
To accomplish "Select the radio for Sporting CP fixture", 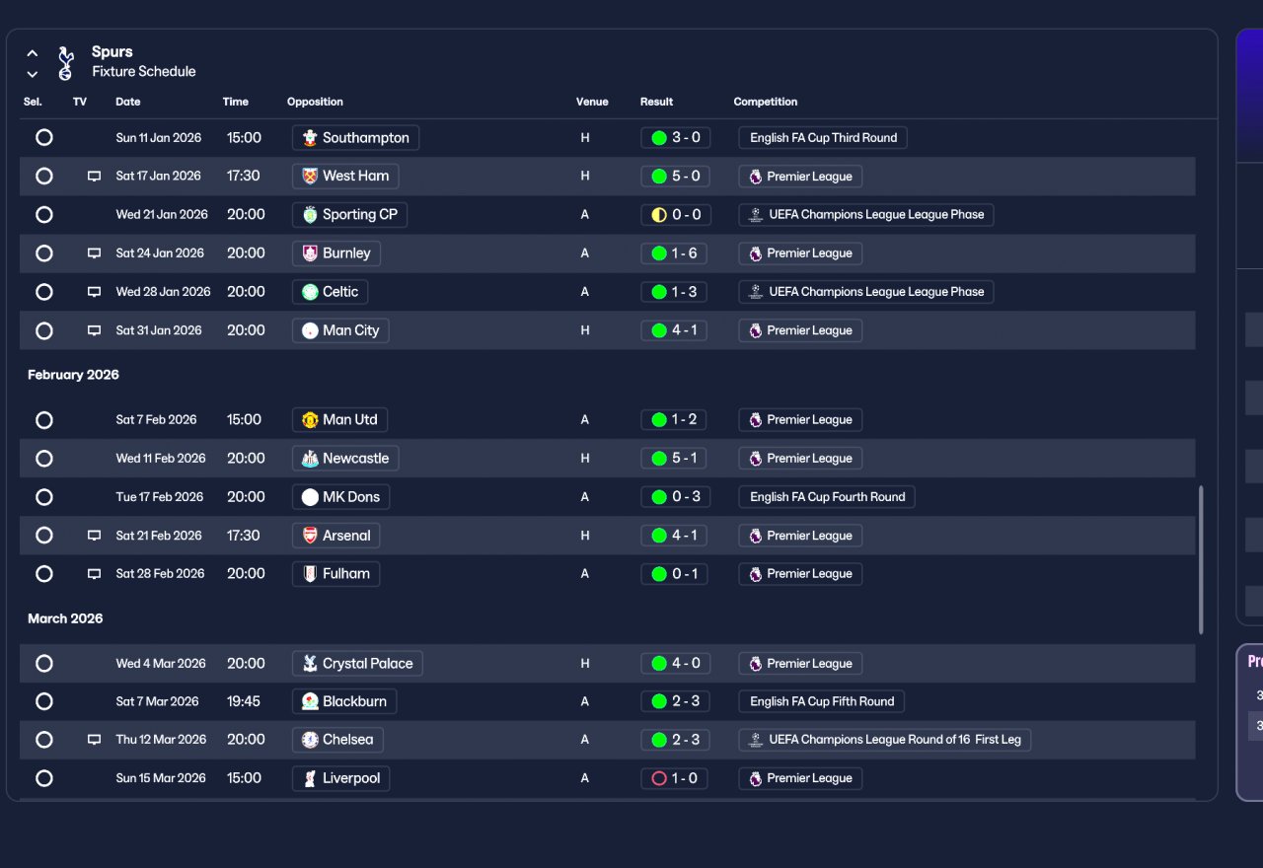I will click(44, 214).
